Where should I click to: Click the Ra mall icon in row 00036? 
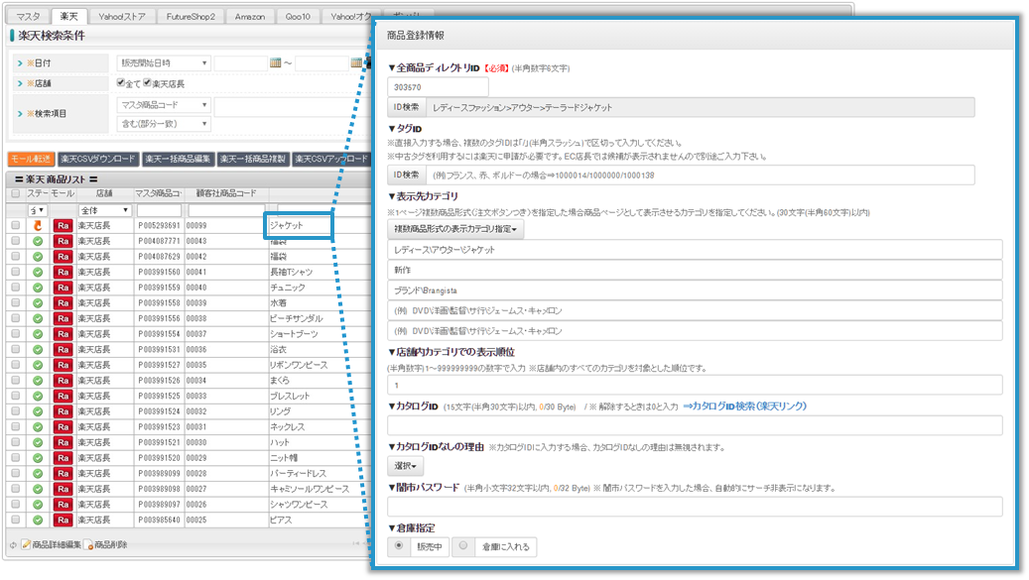pyautogui.click(x=63, y=349)
